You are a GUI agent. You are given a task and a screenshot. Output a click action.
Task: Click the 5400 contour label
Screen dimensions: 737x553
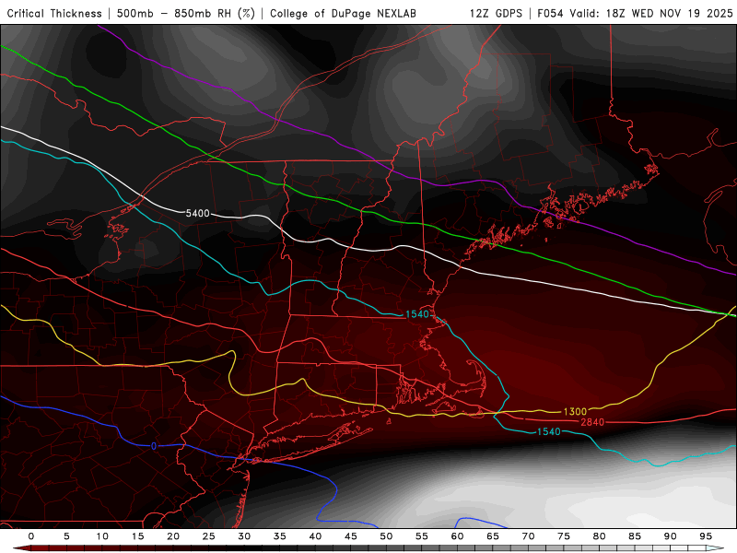tap(197, 214)
